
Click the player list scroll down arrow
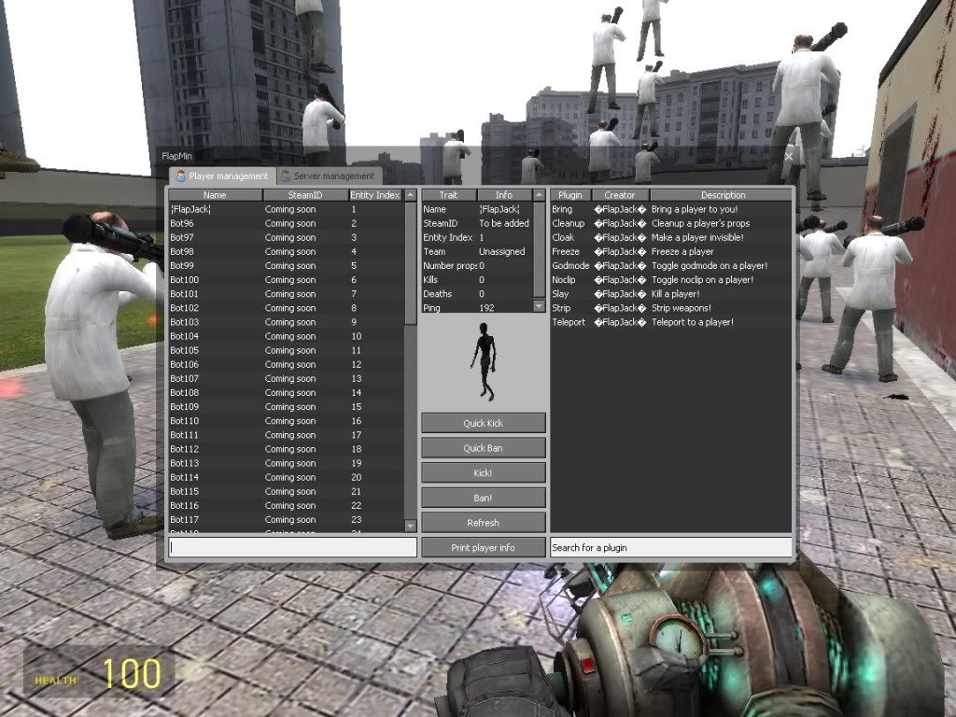411,526
